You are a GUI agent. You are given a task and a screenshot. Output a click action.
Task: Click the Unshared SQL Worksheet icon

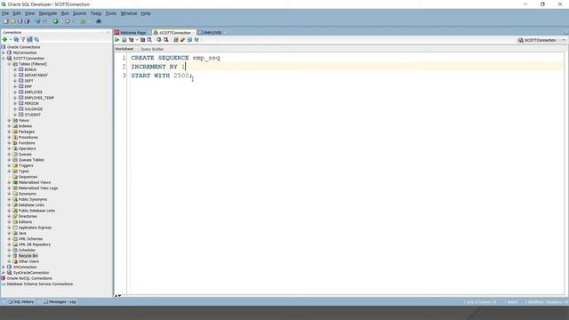click(x=176, y=39)
